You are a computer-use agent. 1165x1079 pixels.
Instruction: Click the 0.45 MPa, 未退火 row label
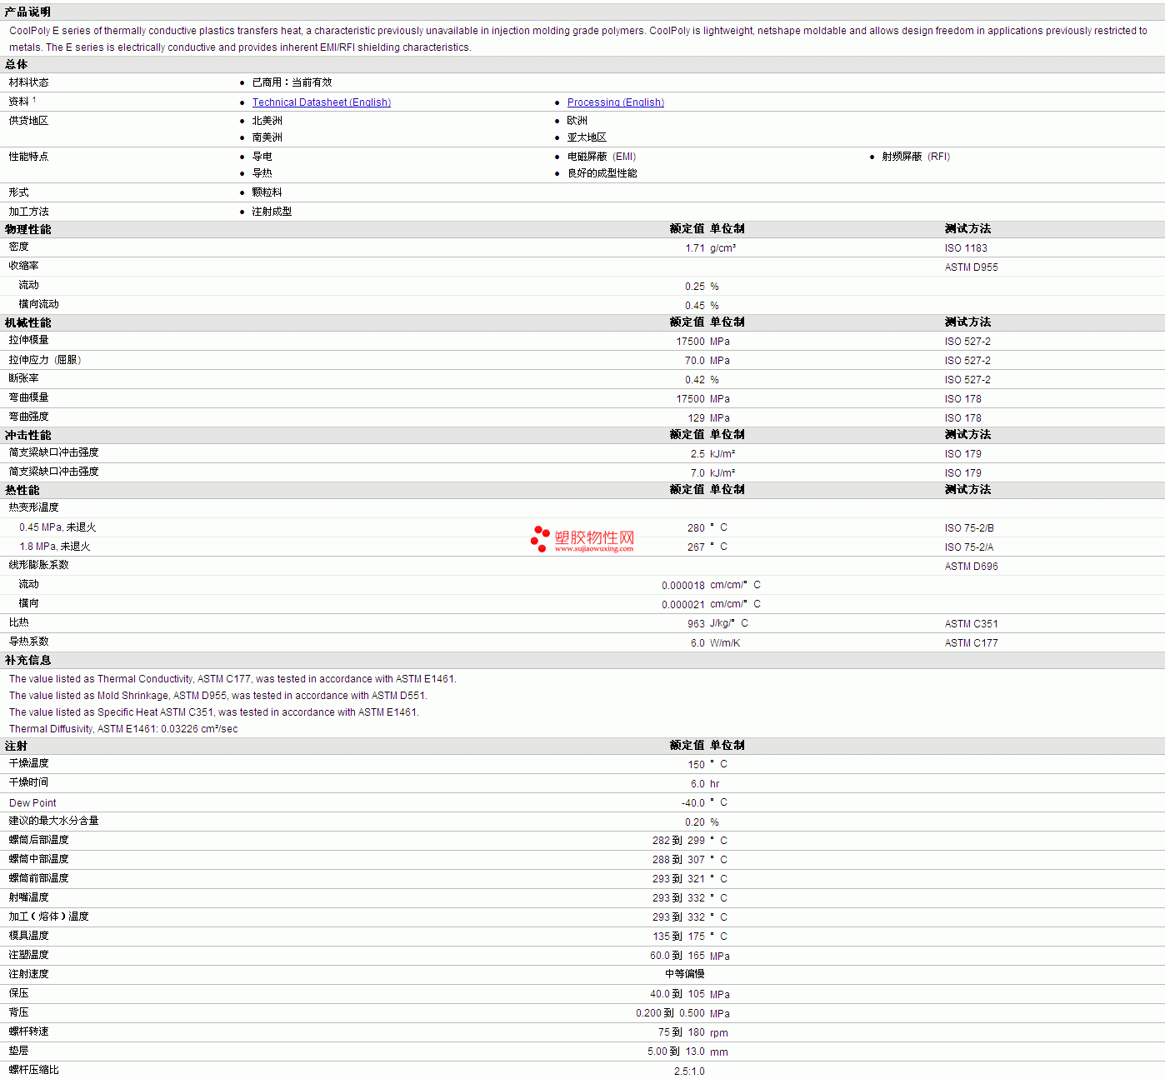click(57, 527)
